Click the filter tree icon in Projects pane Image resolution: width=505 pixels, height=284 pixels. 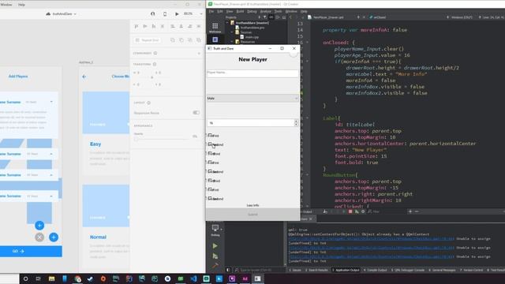pos(264,17)
